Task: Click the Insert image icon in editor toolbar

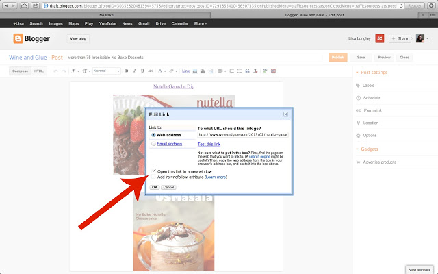Action: 195,71
